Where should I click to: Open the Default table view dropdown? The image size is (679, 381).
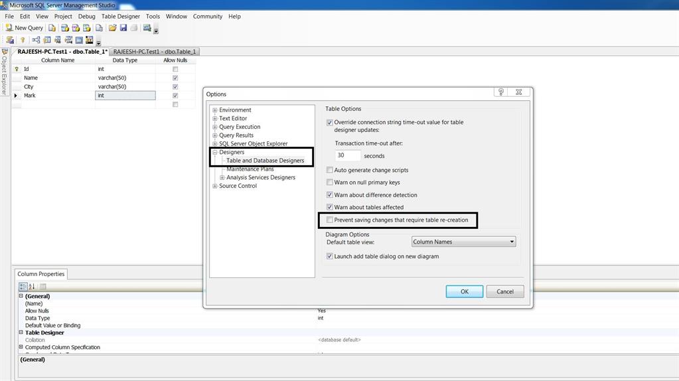pos(463,242)
